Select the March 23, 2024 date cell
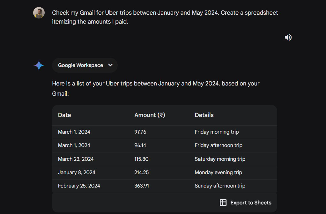The image size is (326, 214). point(76,159)
